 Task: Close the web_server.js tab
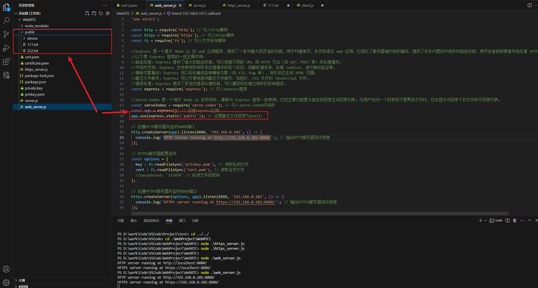click(180, 5)
